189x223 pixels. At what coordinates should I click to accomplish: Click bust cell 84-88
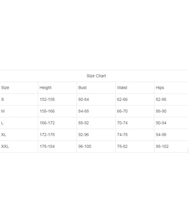83,111
